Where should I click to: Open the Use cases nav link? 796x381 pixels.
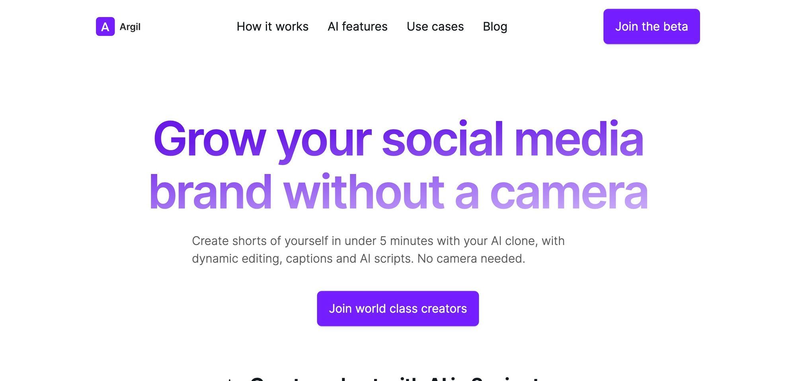click(435, 27)
